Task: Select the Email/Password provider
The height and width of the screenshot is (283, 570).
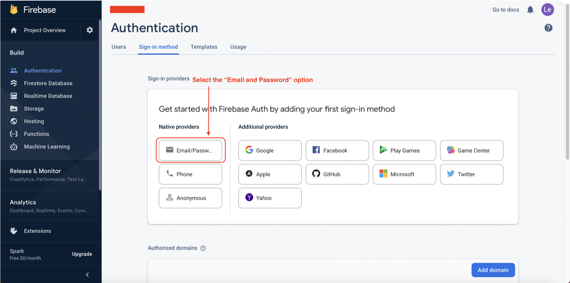Action: [x=191, y=150]
